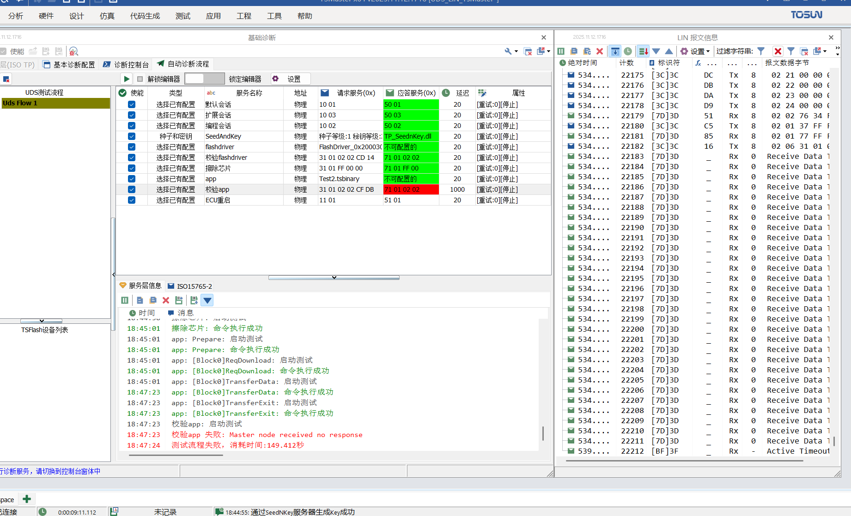Viewport: 851px width, 516px height.
Task: Start the UDS test flow with play icon
Action: [126, 79]
